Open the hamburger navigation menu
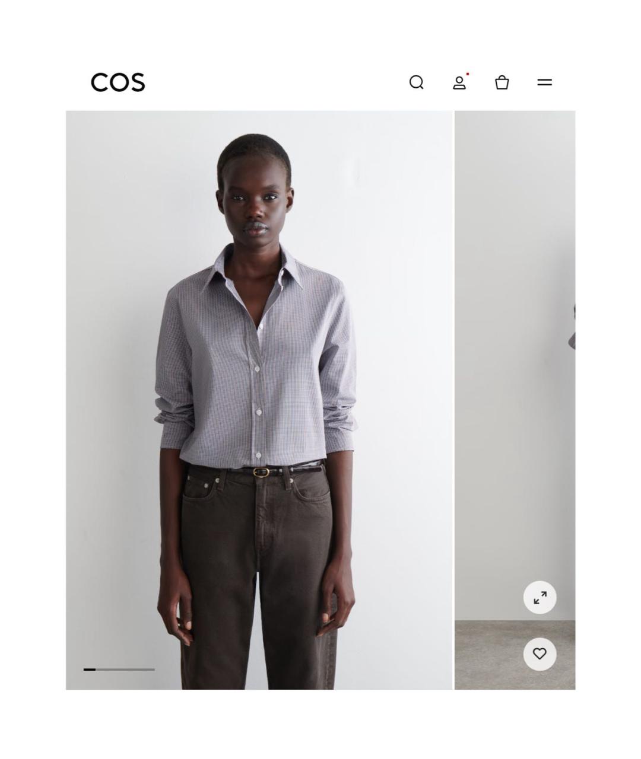Viewport: 641px width, 759px height. point(545,82)
